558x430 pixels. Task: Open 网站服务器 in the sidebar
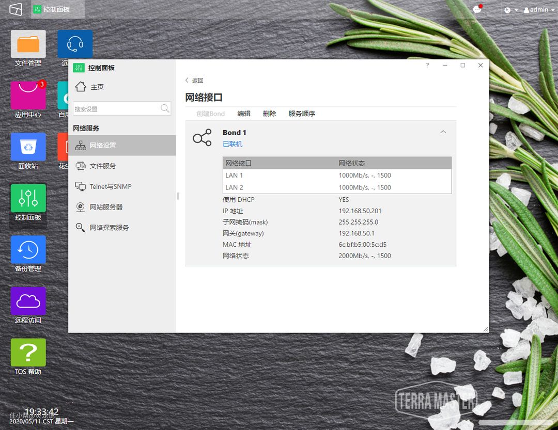(x=106, y=207)
